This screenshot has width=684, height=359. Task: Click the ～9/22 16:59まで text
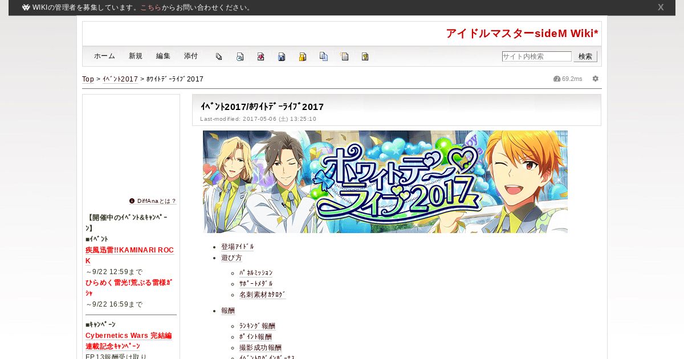[114, 304]
